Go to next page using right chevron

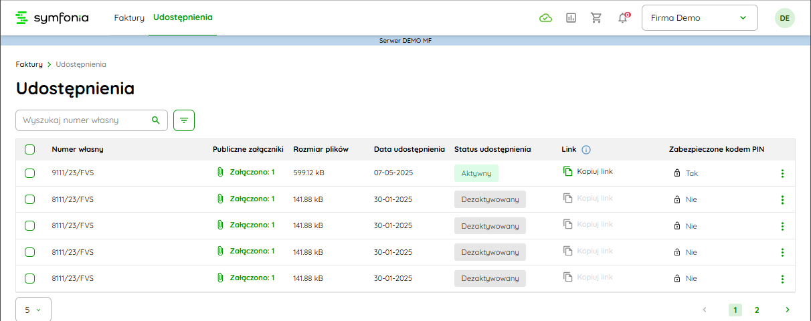click(x=788, y=310)
